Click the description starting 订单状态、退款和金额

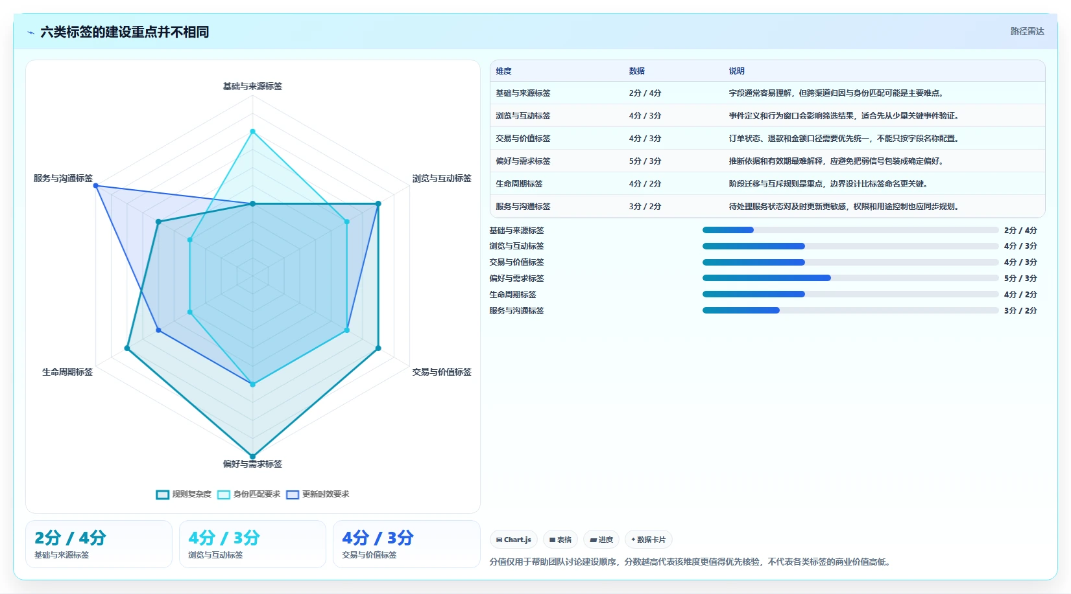click(844, 139)
